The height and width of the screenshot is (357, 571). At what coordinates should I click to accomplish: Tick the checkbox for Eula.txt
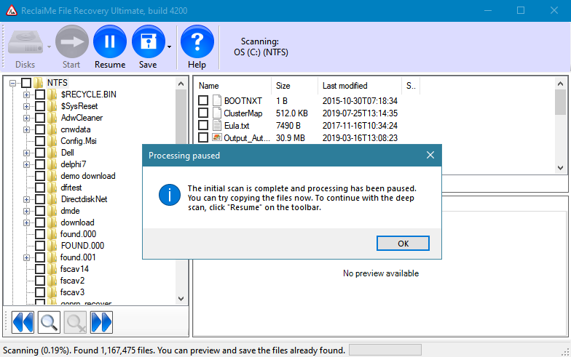[x=204, y=125]
